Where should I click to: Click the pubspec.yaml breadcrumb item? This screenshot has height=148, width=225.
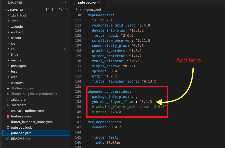click(x=90, y=10)
